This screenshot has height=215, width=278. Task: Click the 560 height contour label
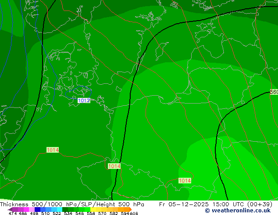pyautogui.click(x=274, y=92)
